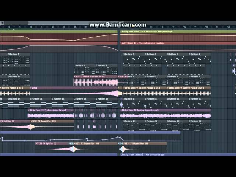Open the Wind clip menu arrow
The image size is (236, 177).
[x=31, y=88]
